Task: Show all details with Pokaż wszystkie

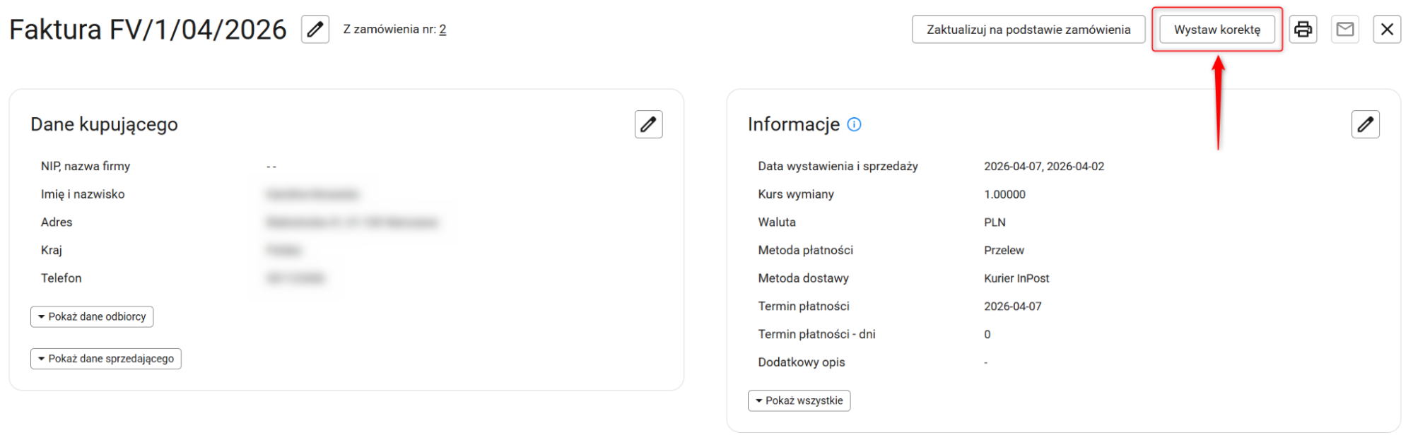Action: [799, 400]
